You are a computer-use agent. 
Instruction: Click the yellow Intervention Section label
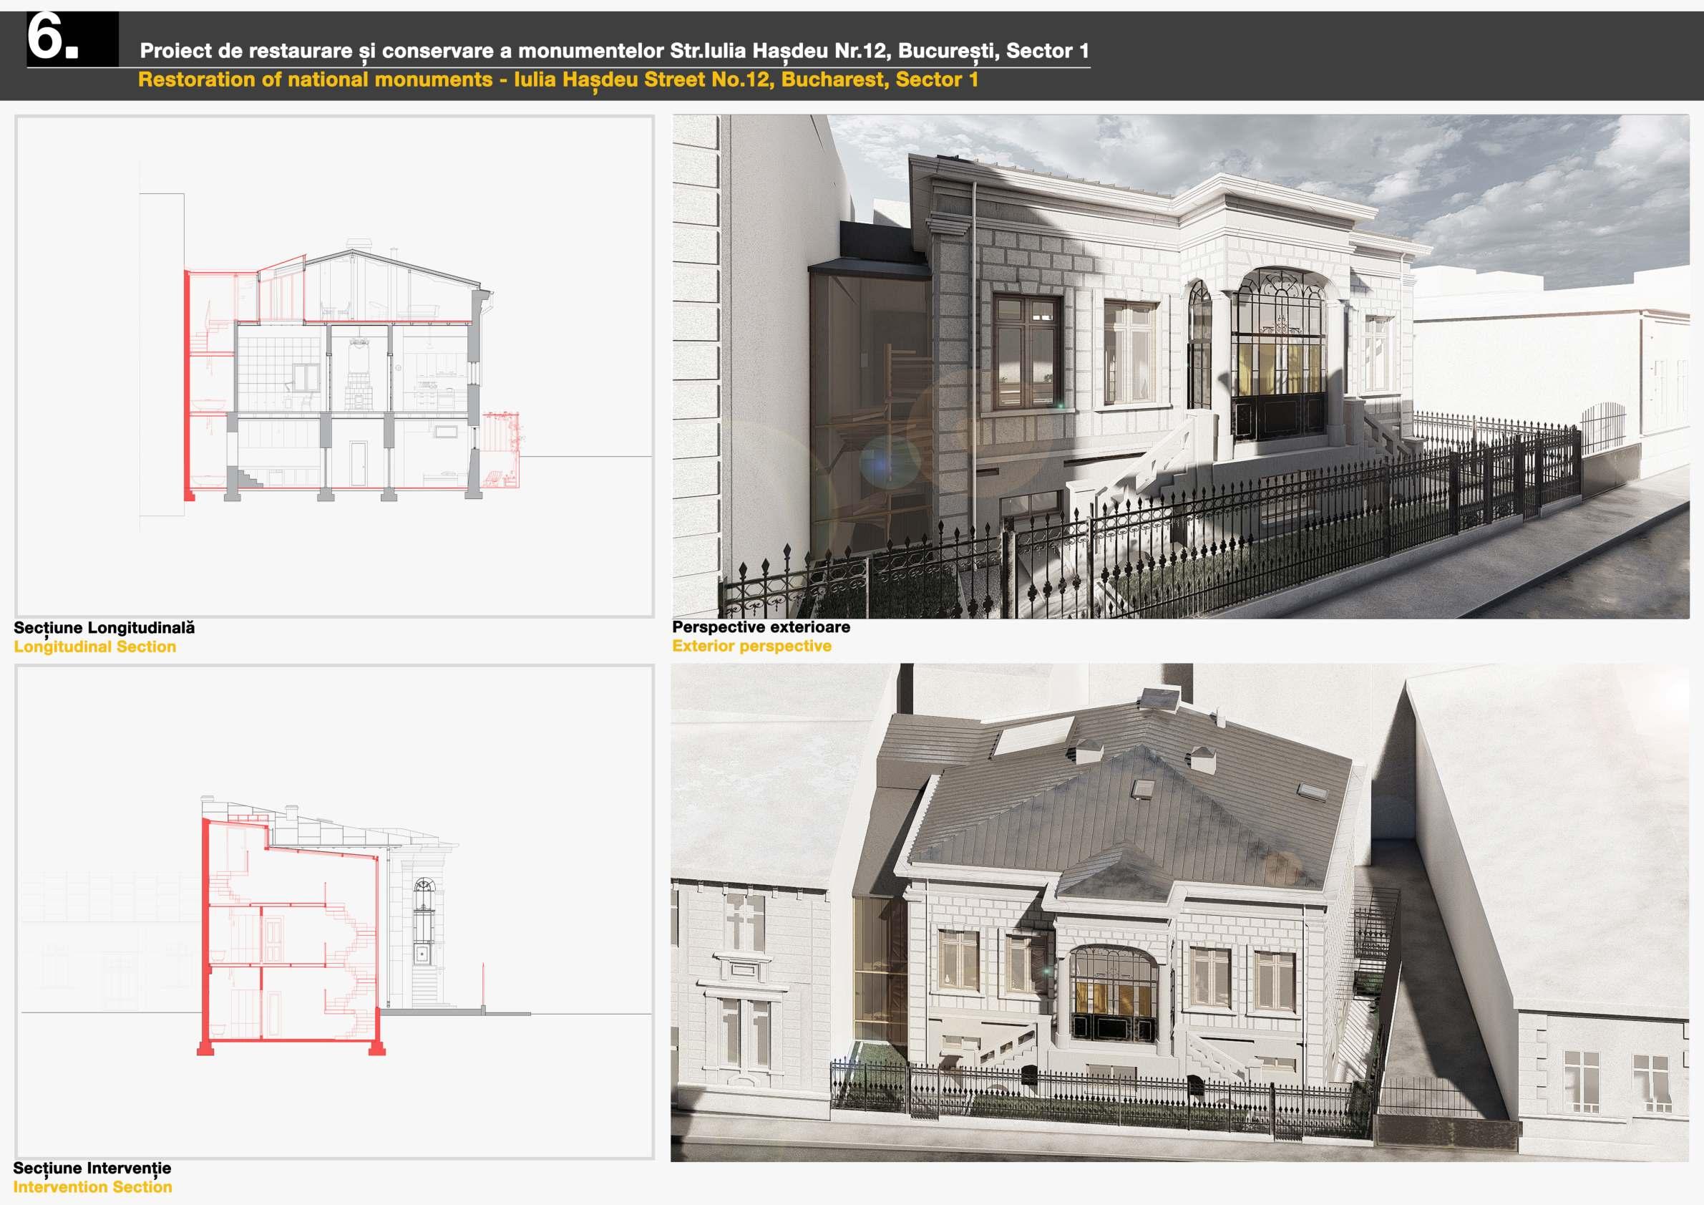pyautogui.click(x=92, y=1187)
